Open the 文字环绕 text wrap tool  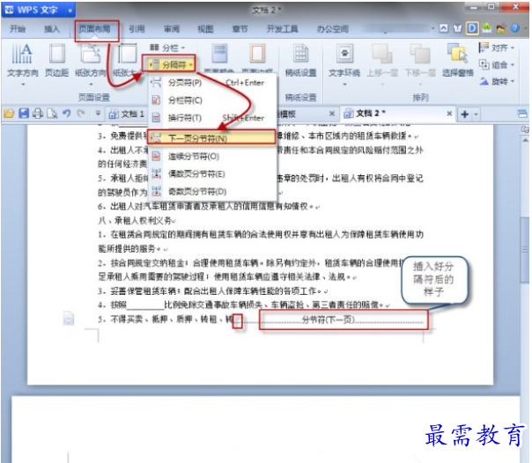point(344,61)
